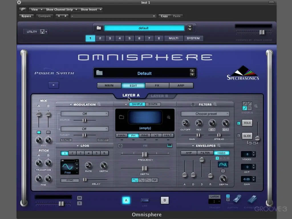Select the SYNTH oscillator tab
292x219 pixels.
[153, 104]
